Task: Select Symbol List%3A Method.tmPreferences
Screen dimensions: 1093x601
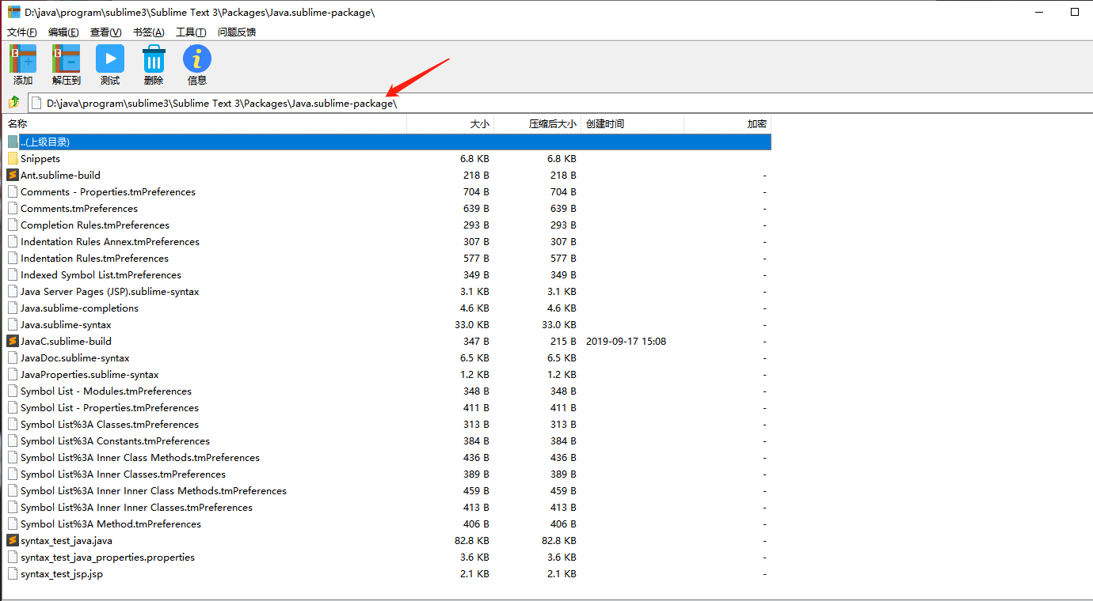Action: coord(111,524)
